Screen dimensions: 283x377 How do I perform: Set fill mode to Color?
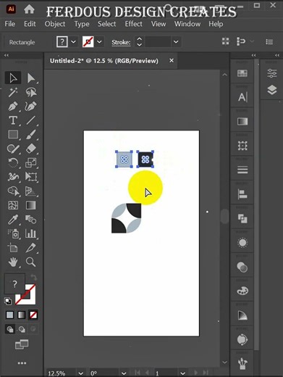[x=9, y=315]
